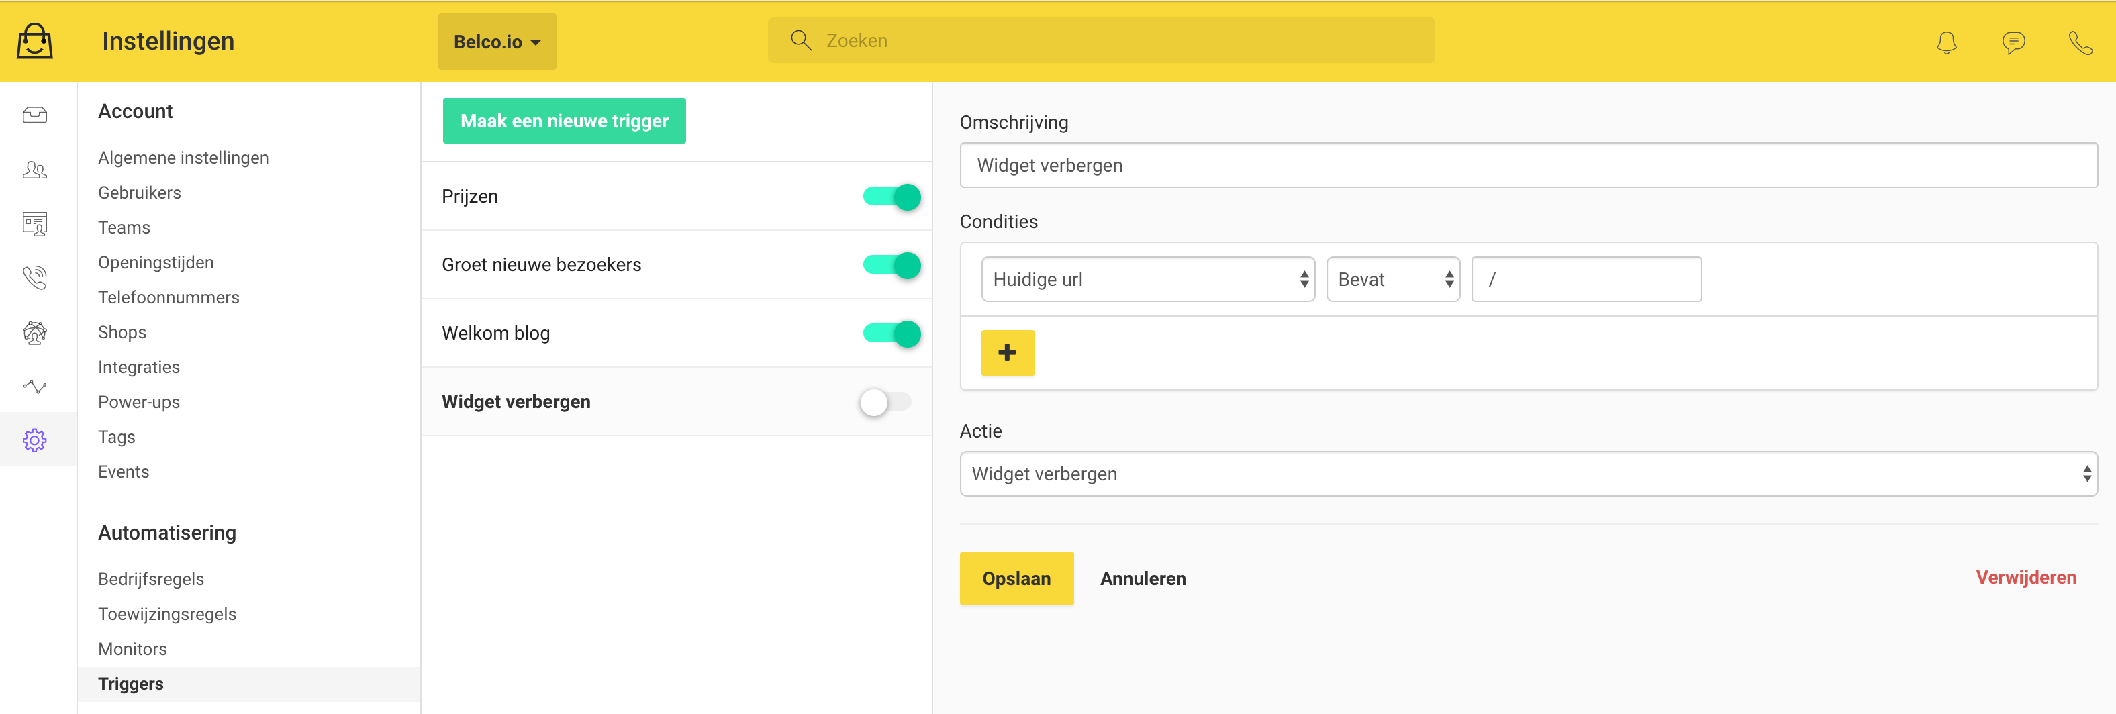Open Bedrijfsregels under Automatisering
Screen dimensions: 2116x714
(x=151, y=579)
